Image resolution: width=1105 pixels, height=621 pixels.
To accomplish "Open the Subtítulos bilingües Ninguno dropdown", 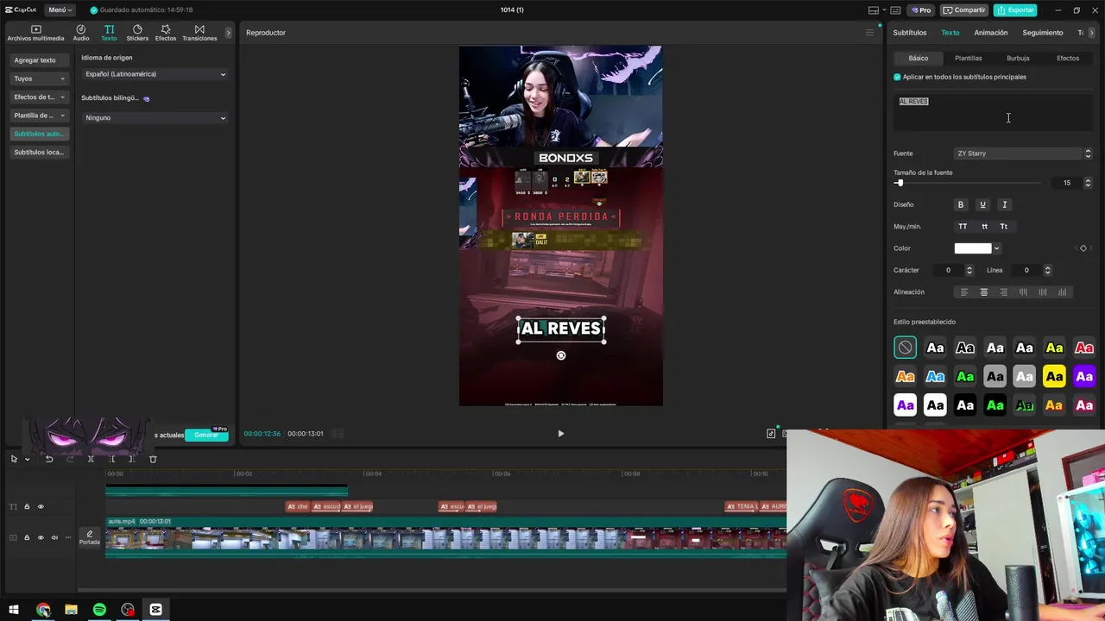I will [155, 117].
